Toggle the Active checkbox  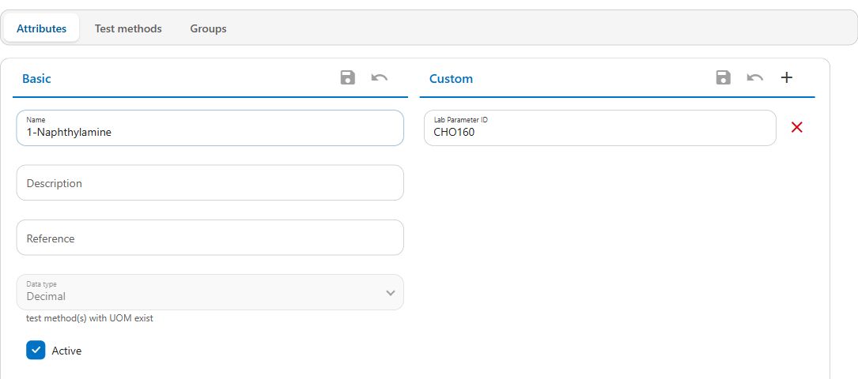36,350
